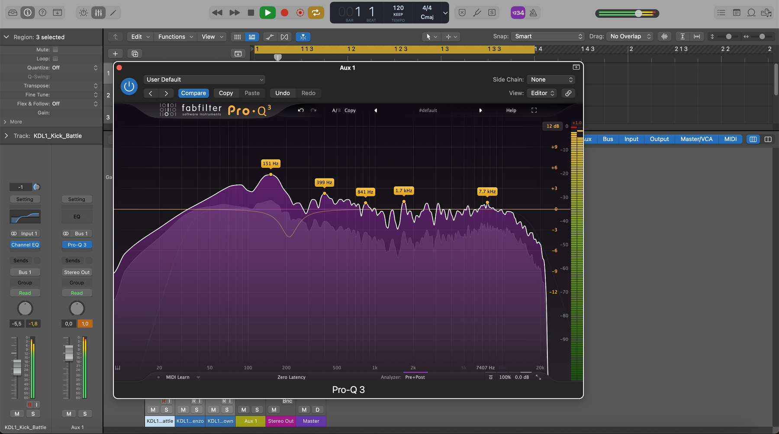Image resolution: width=779 pixels, height=434 pixels.
Task: Click the Cycle loop button in transport
Action: [316, 13]
